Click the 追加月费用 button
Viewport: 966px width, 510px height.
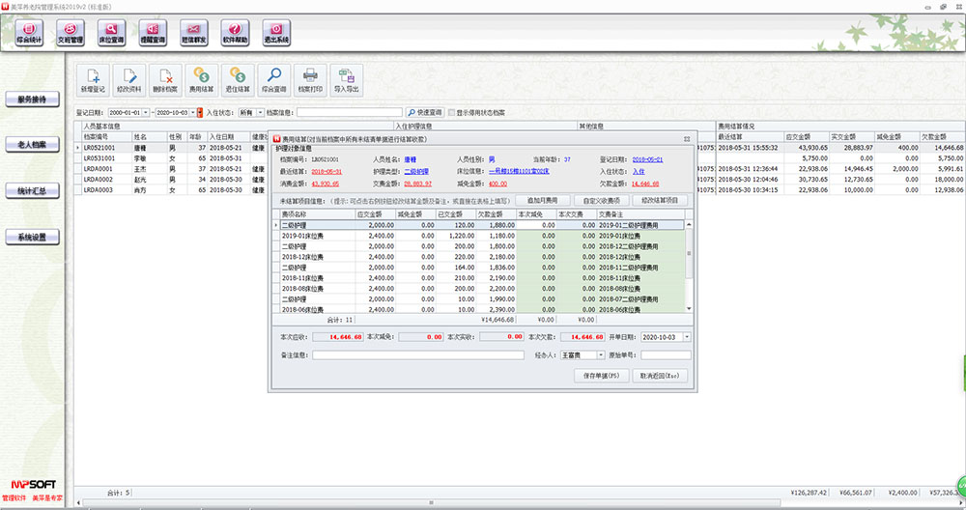[544, 200]
